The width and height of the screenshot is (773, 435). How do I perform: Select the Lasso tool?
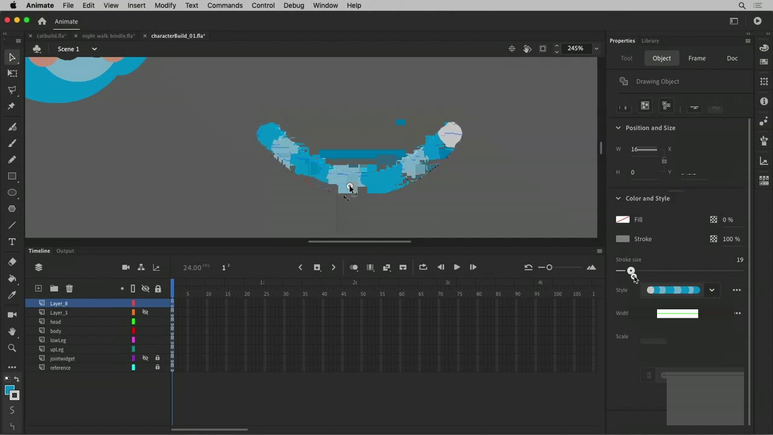[12, 89]
